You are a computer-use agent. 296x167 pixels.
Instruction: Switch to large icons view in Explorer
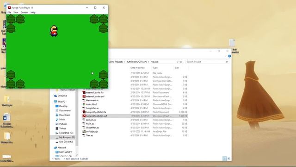[229, 159]
